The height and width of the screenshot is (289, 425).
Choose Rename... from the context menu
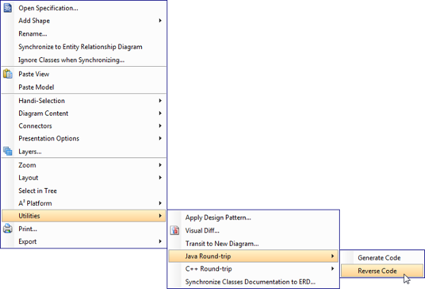[84, 34]
